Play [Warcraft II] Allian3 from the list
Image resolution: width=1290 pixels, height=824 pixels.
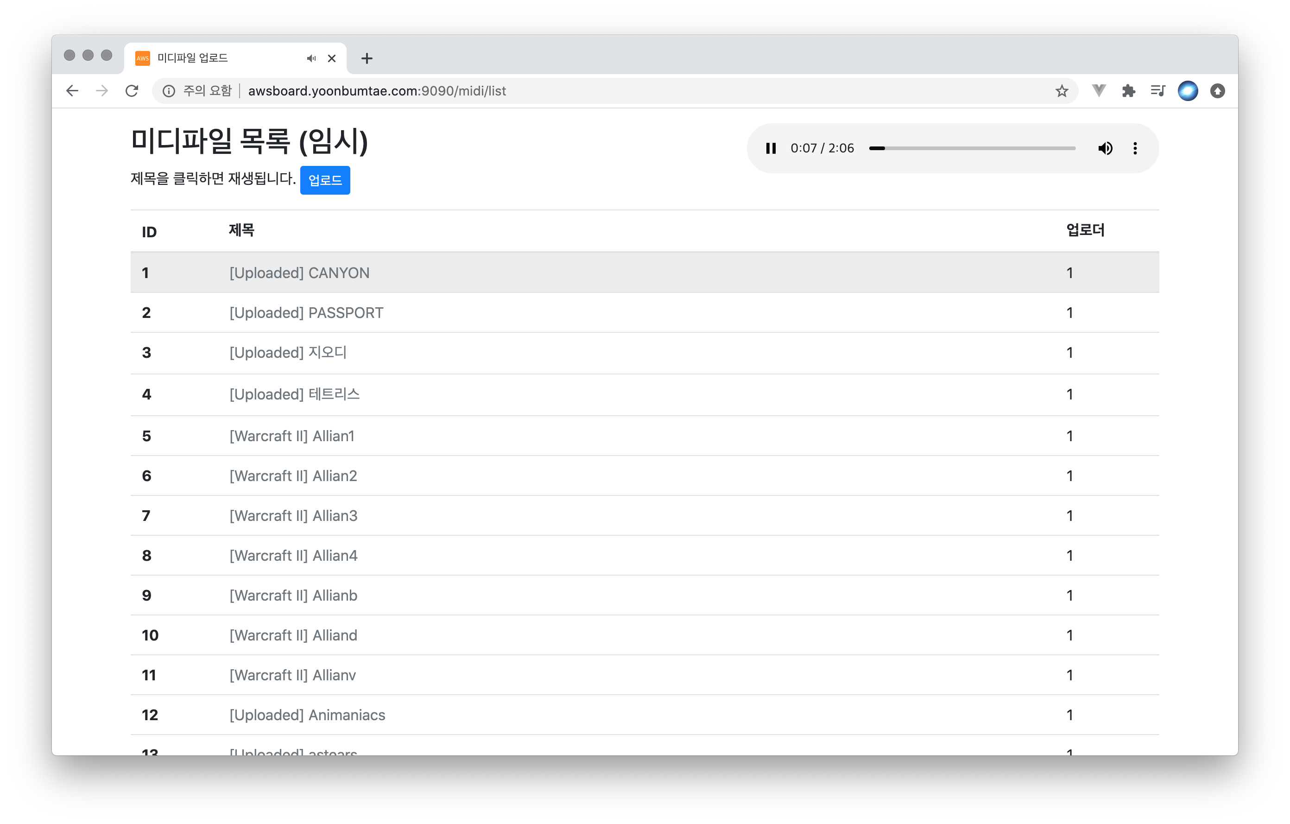click(293, 516)
